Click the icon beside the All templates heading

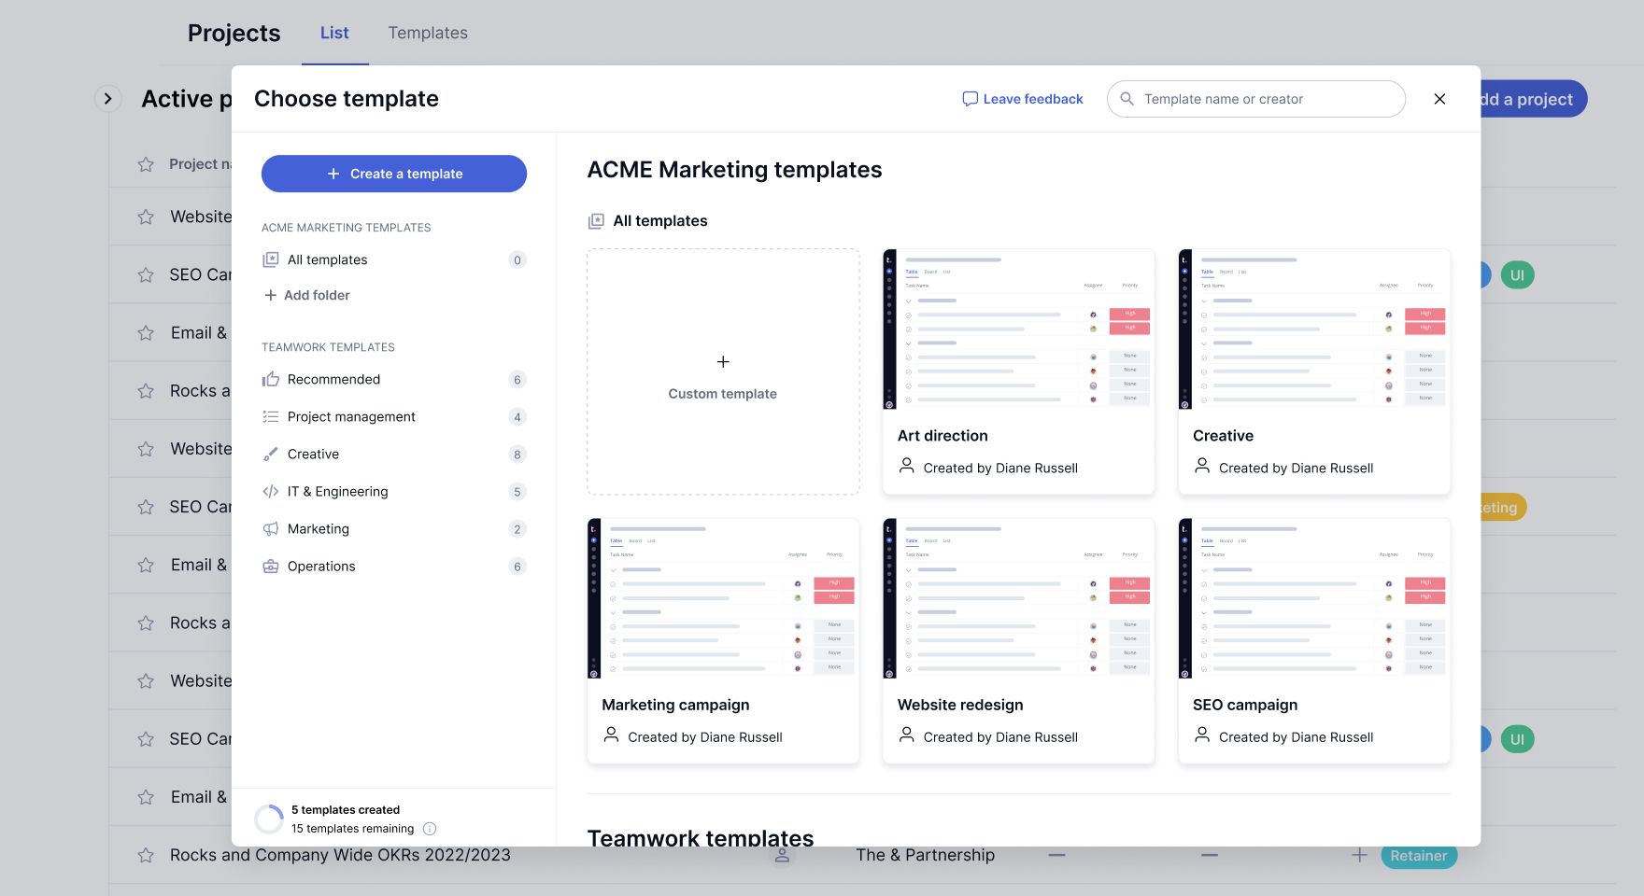coord(596,221)
